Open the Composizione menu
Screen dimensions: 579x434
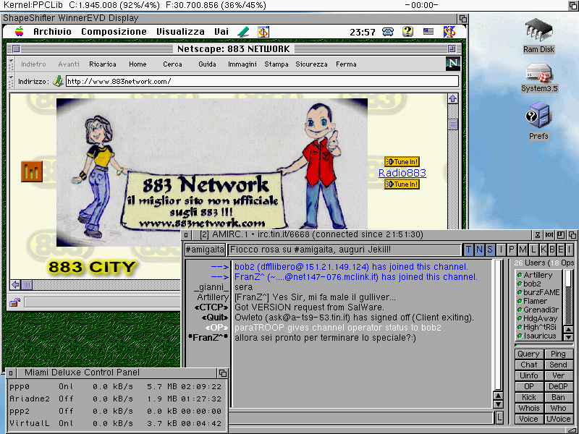pos(114,32)
